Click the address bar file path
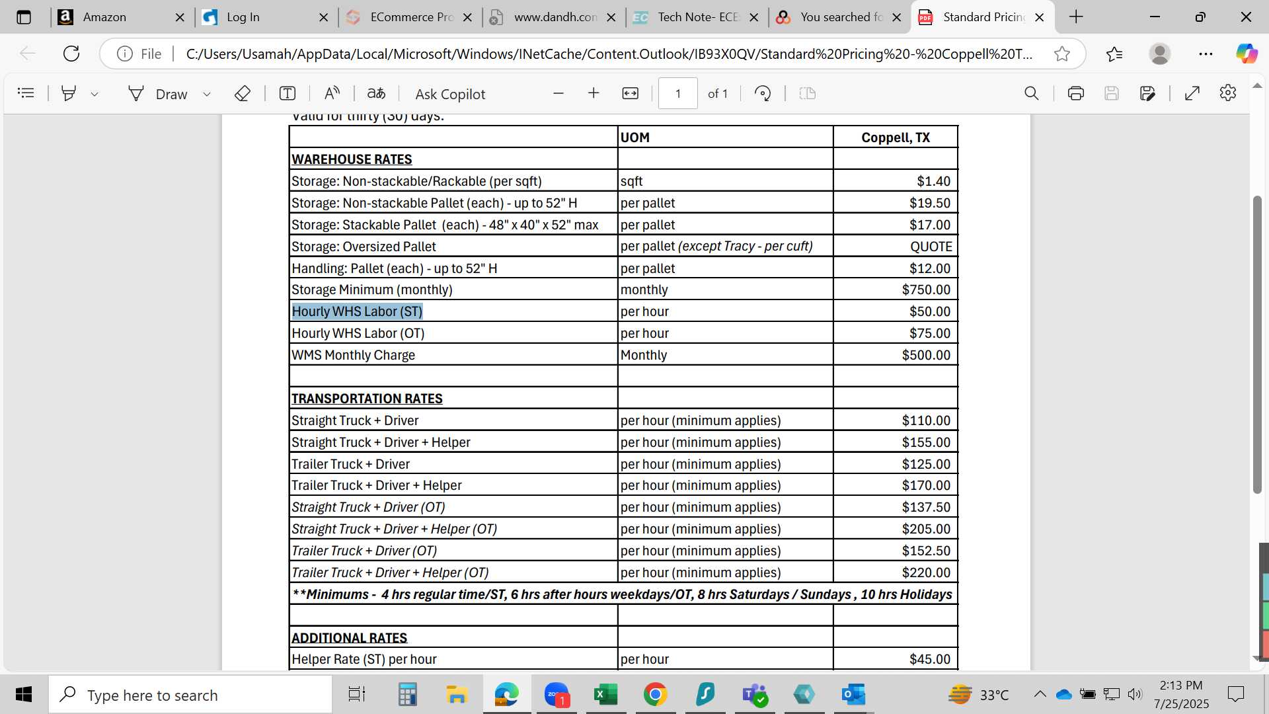 [x=609, y=54]
